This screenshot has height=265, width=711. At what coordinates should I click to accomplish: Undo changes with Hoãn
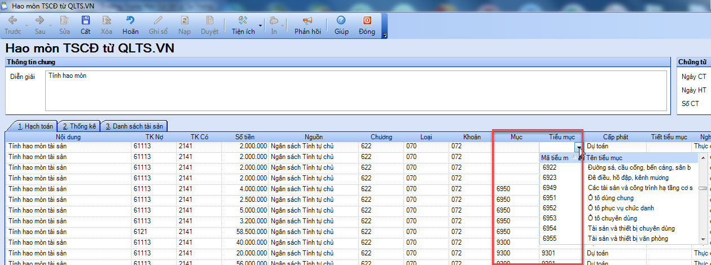pos(130,25)
